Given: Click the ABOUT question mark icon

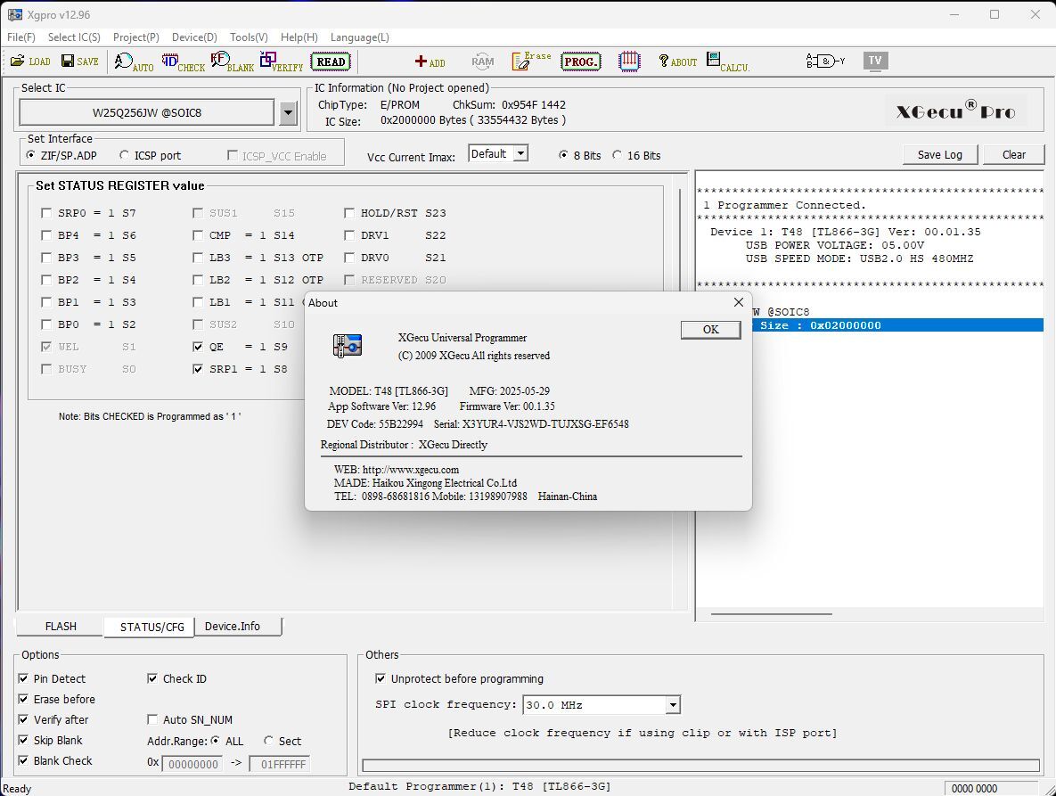Looking at the screenshot, I should click(677, 62).
